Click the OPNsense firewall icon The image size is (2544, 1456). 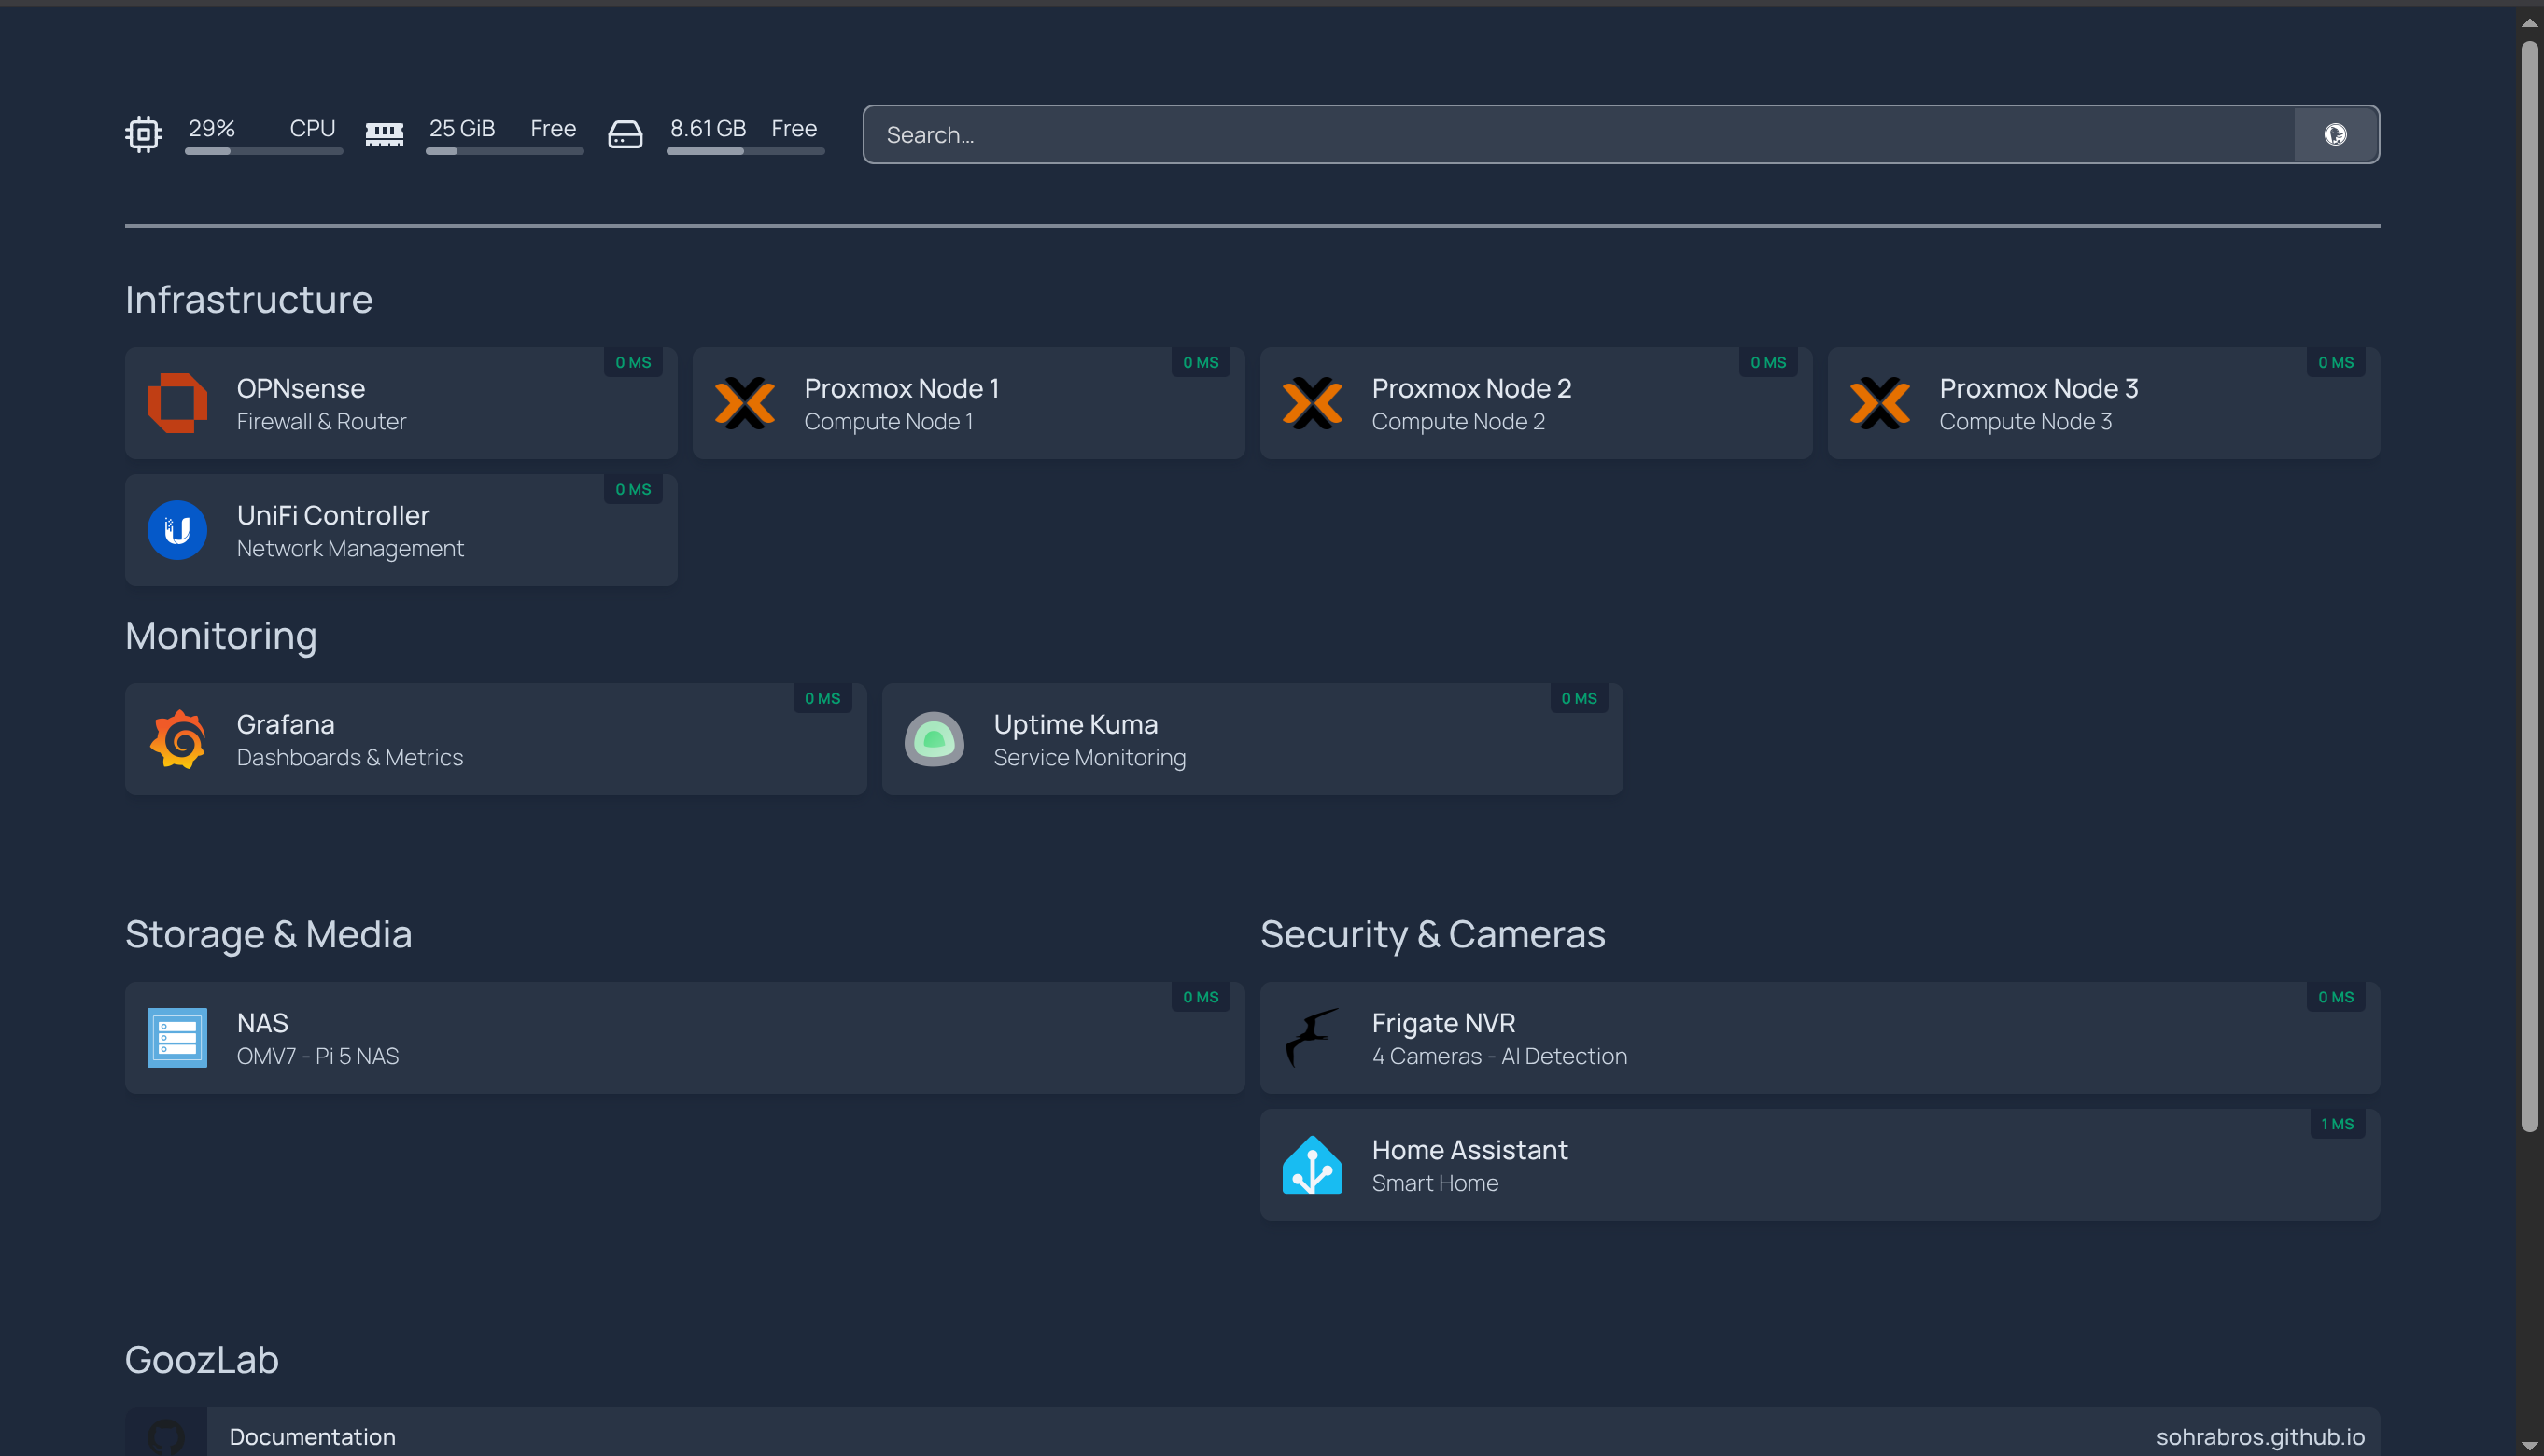click(177, 403)
